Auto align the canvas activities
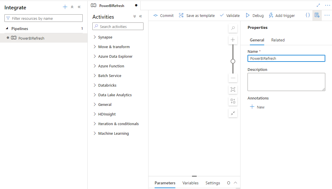The width and height of the screenshot is (332, 189). pos(233,101)
